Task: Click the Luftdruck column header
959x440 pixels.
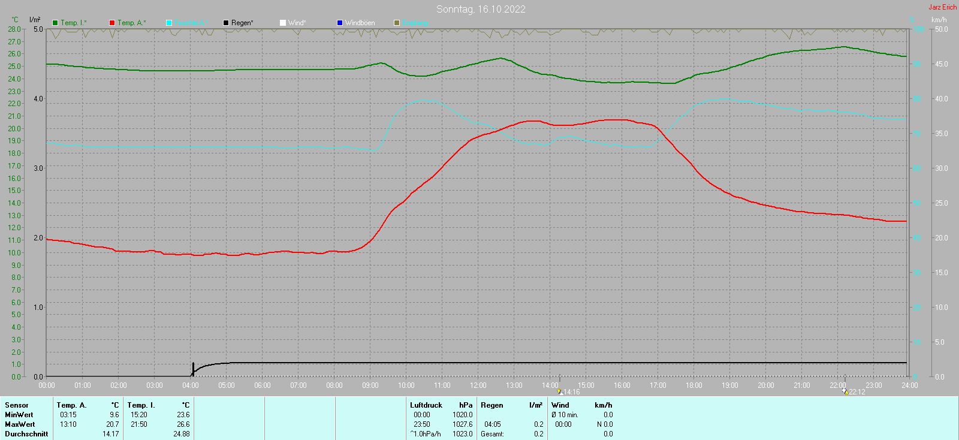Action: [x=426, y=405]
